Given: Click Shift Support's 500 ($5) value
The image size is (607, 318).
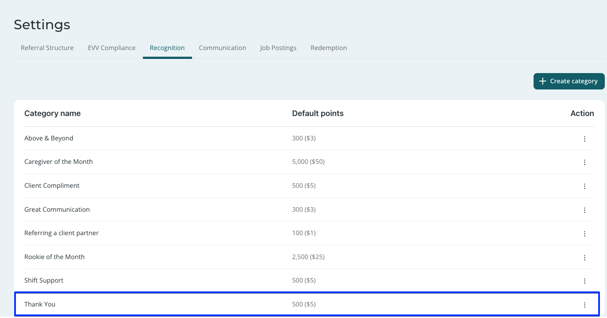Looking at the screenshot, I should click(x=304, y=280).
